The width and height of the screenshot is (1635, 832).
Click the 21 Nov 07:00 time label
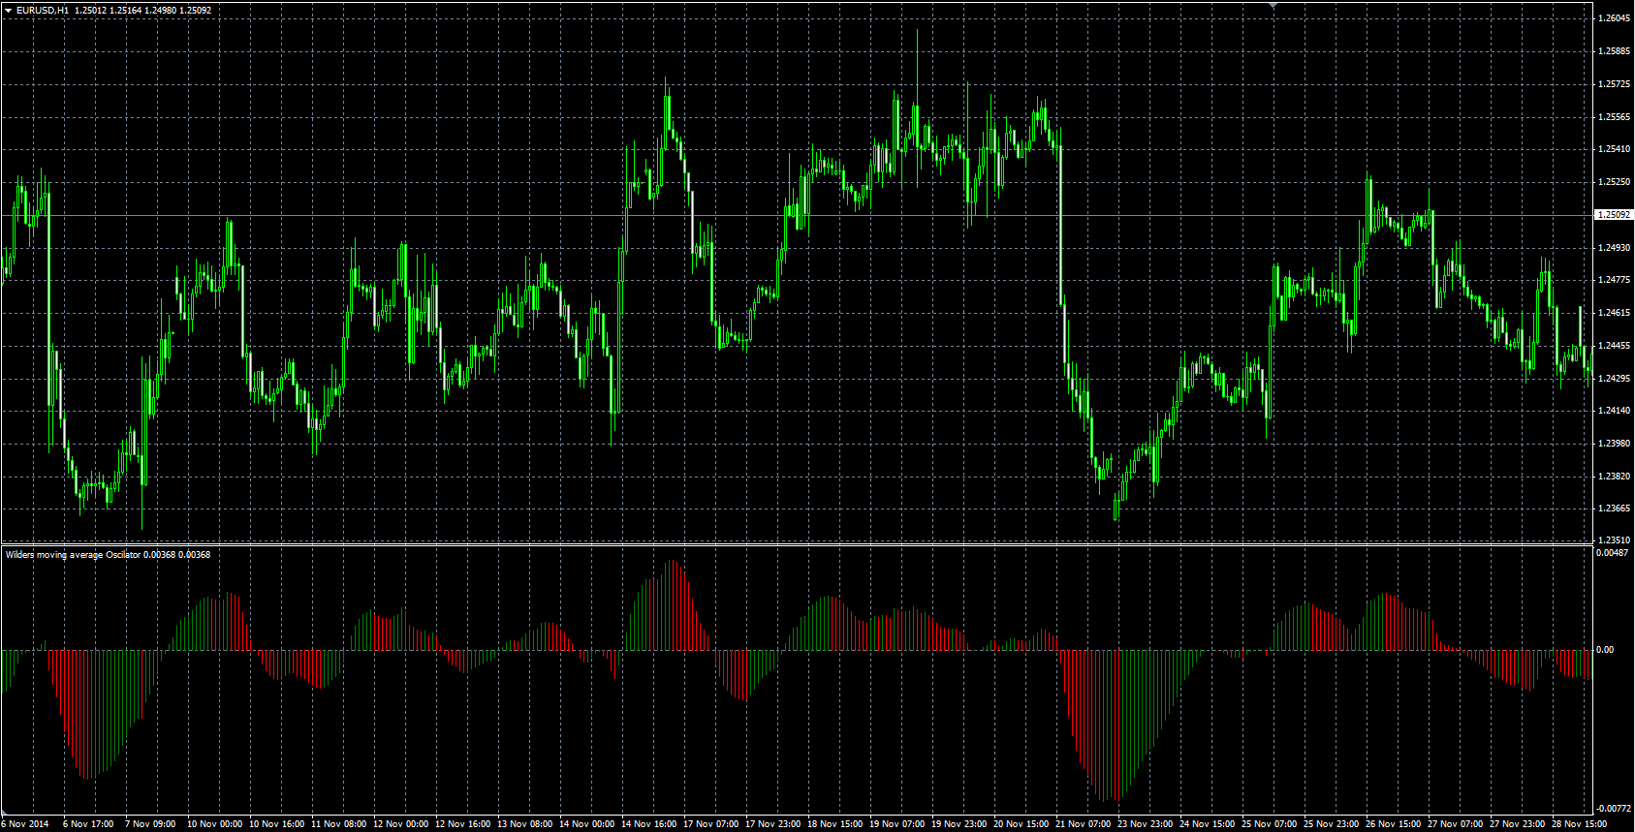pos(1084,824)
